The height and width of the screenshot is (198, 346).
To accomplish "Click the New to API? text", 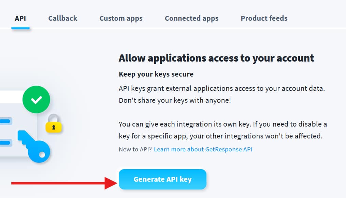I will click(x=135, y=149).
